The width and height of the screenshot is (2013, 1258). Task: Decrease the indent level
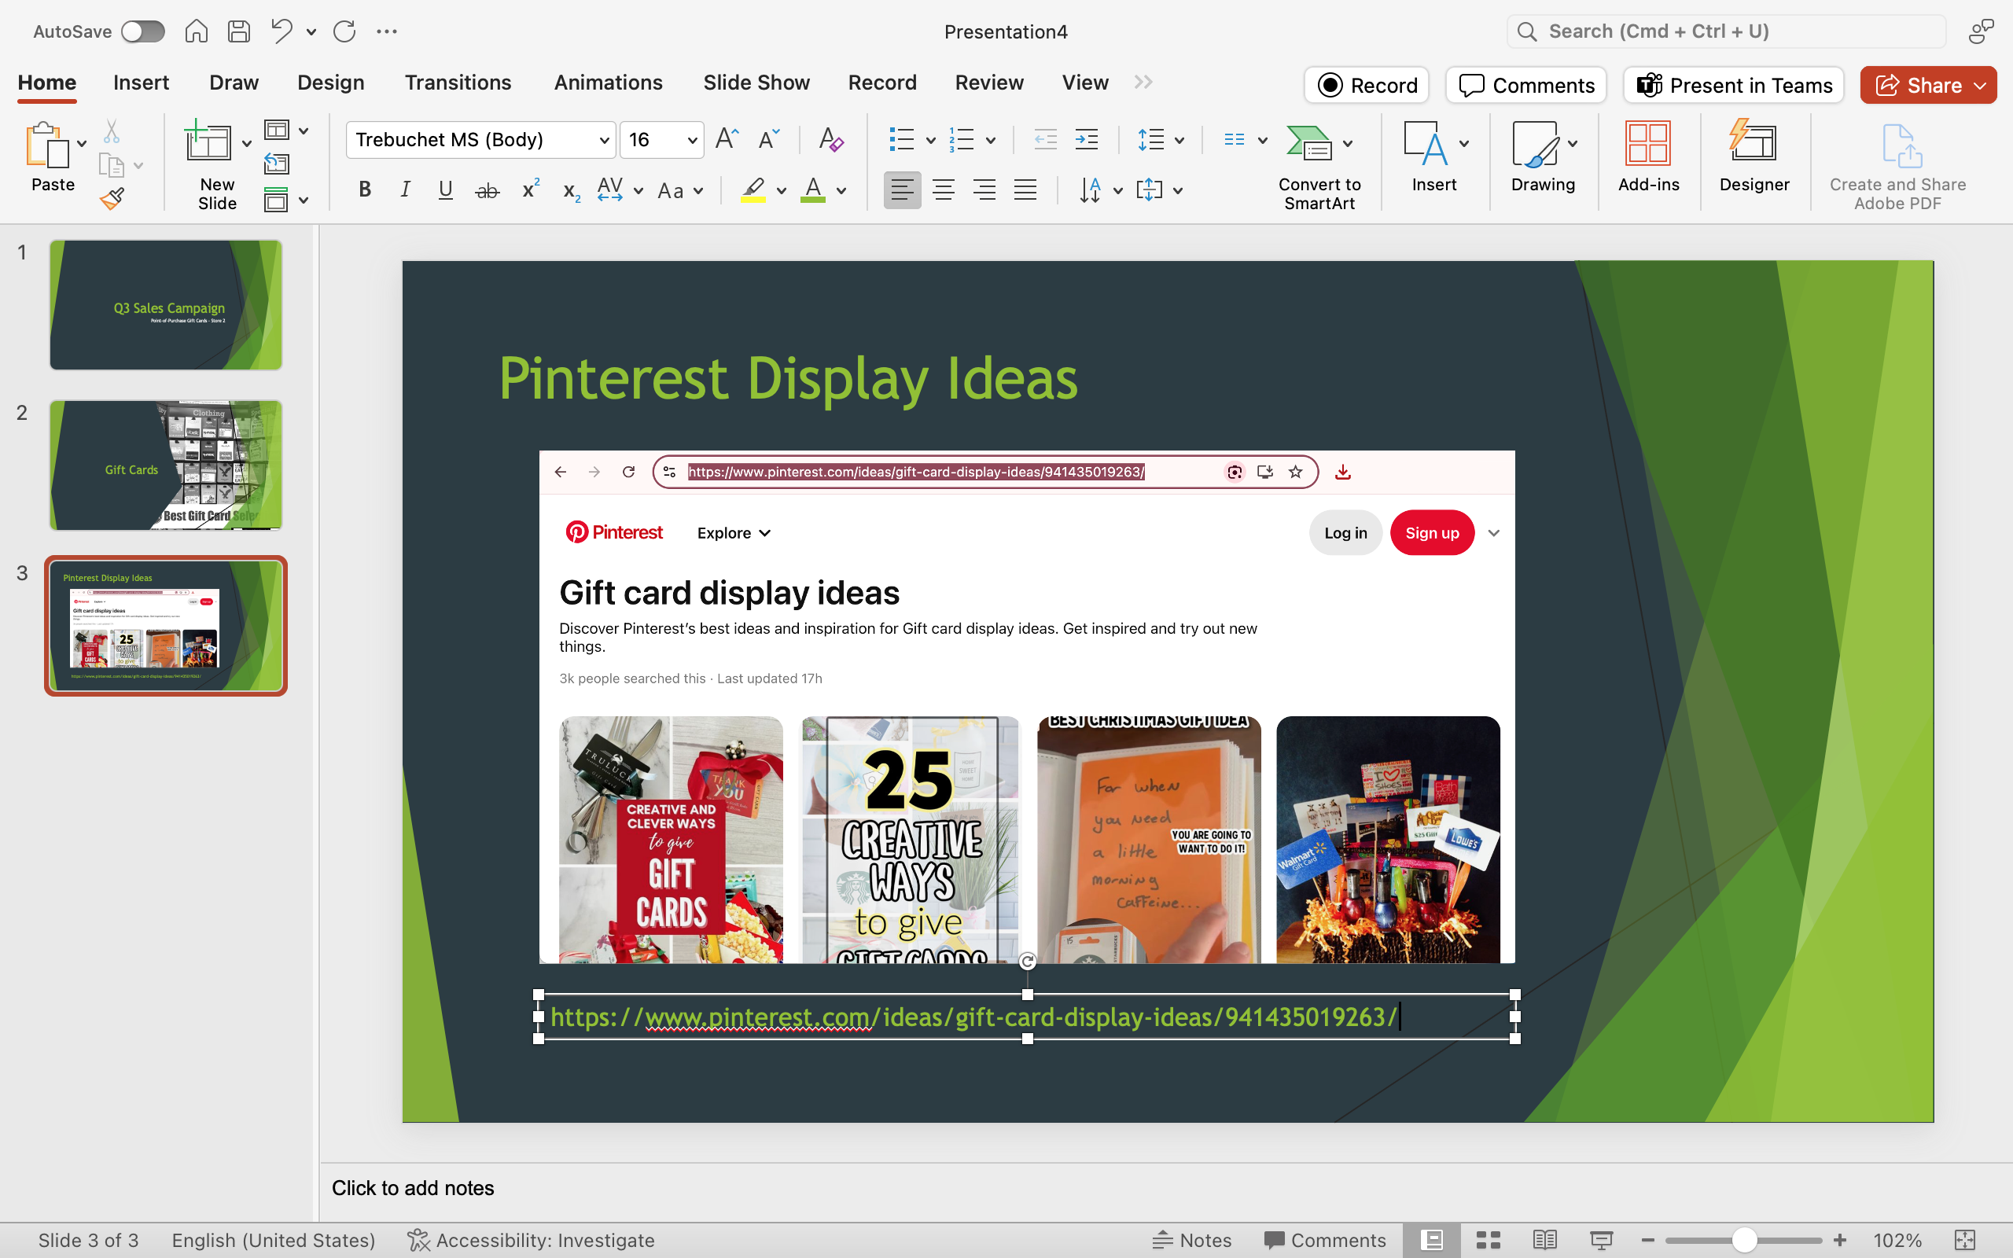[x=1046, y=139]
